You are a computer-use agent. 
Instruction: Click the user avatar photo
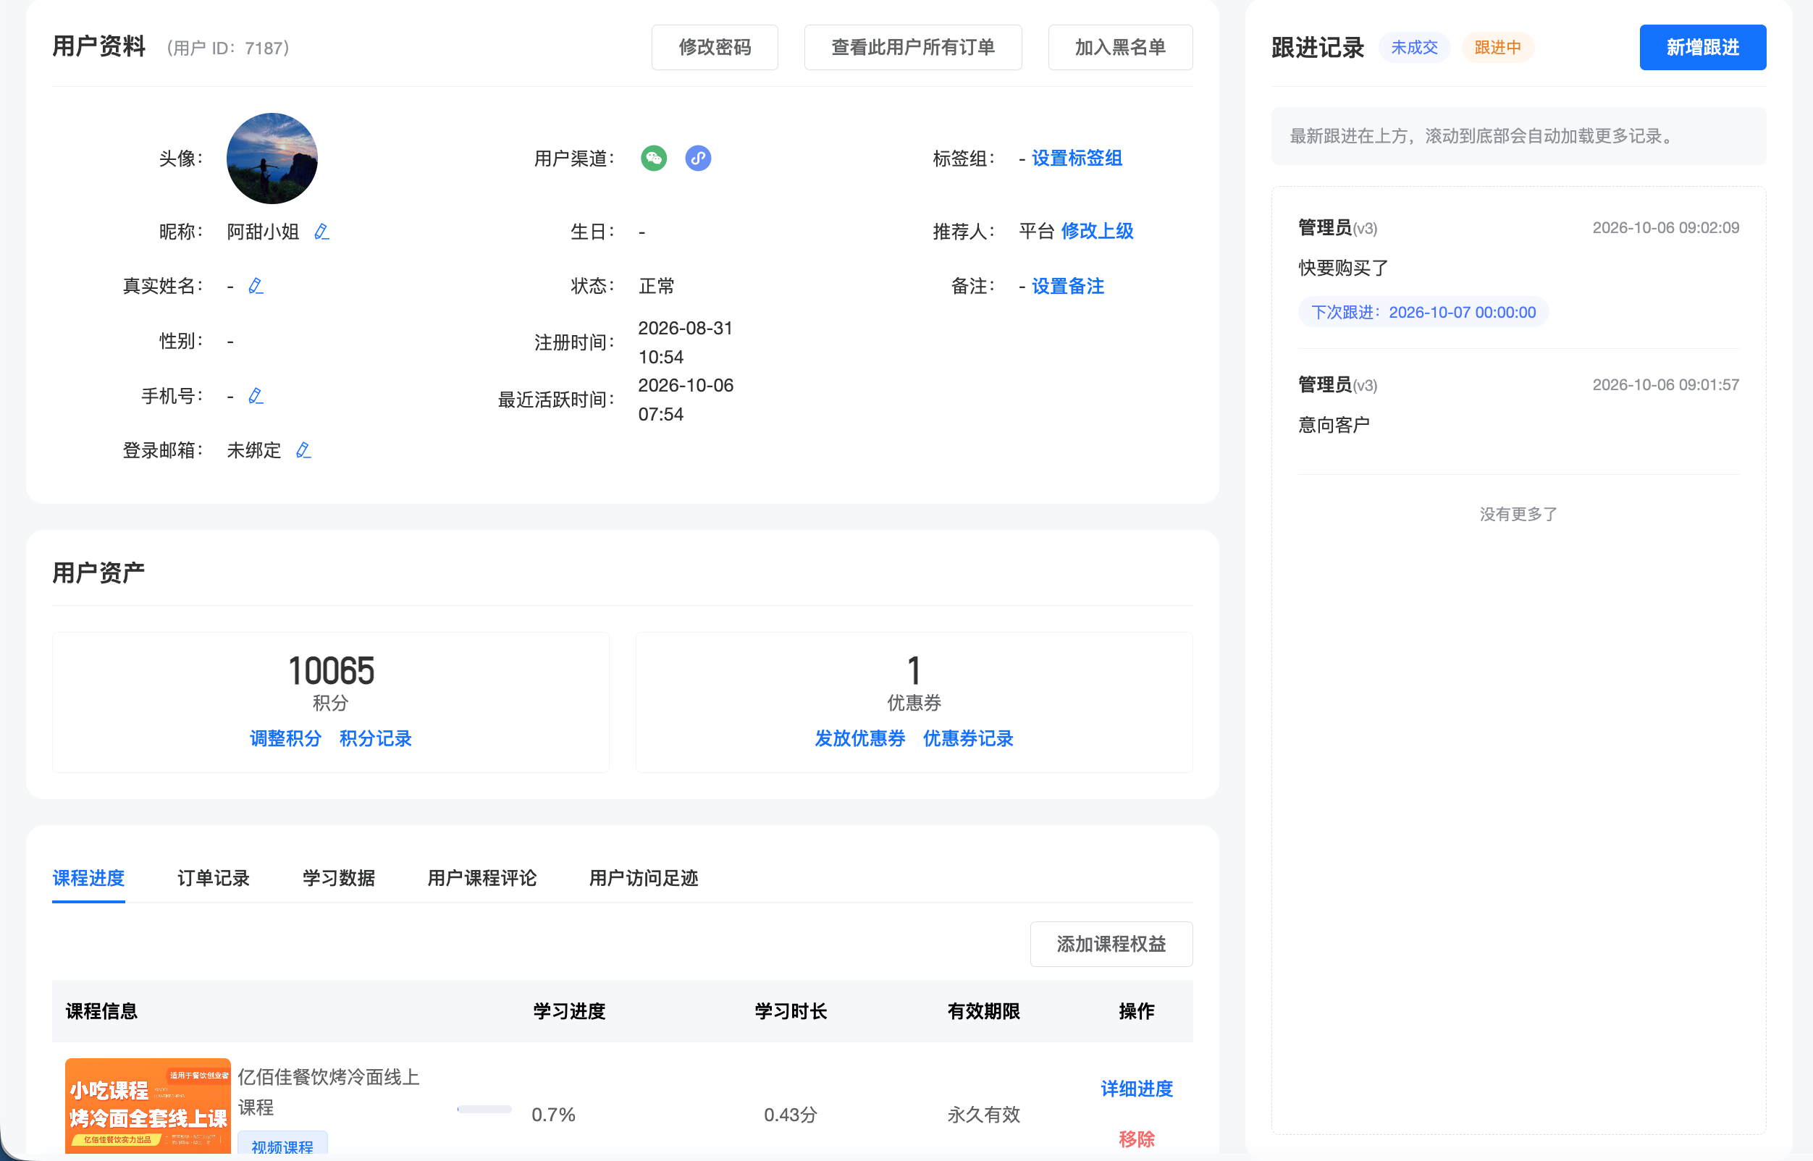pyautogui.click(x=272, y=159)
